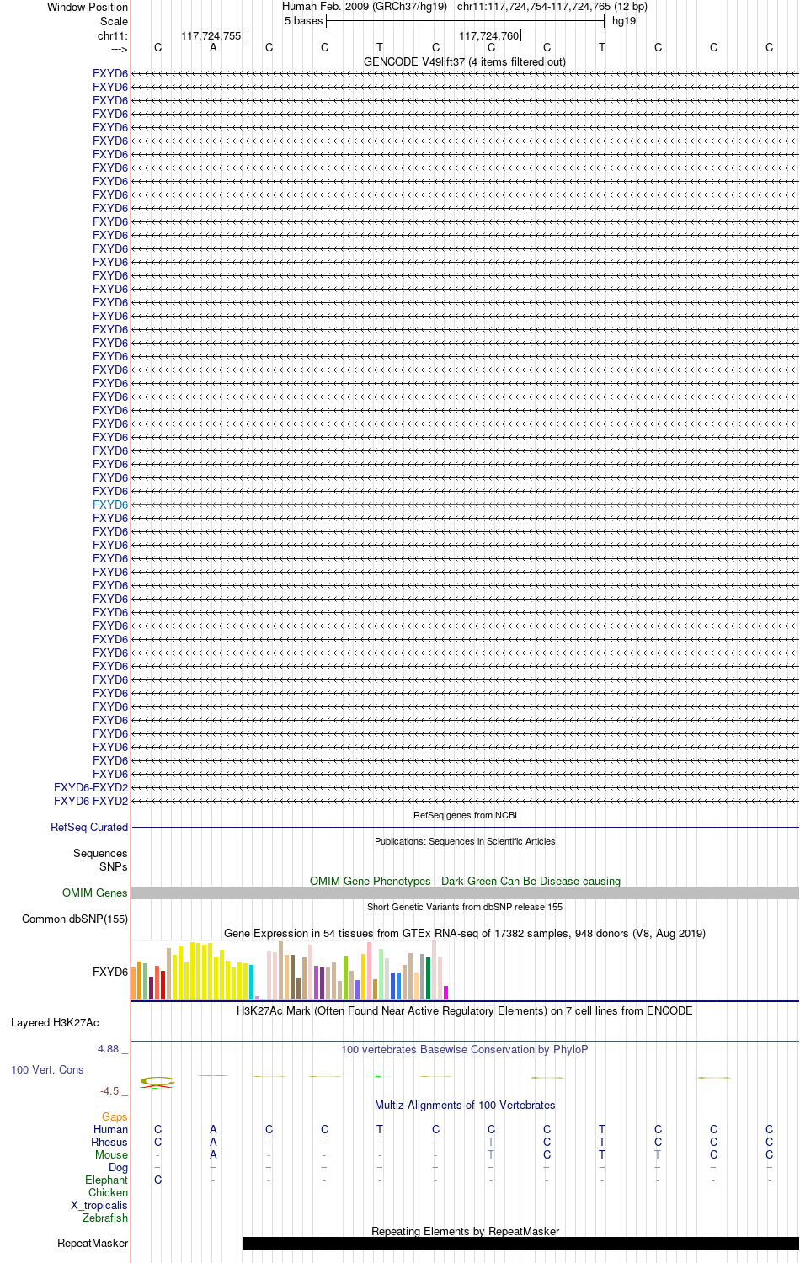Click 'Publications: Sequences in Scientific Articles' title
Screen dimensions: 800x1263
pos(465,841)
